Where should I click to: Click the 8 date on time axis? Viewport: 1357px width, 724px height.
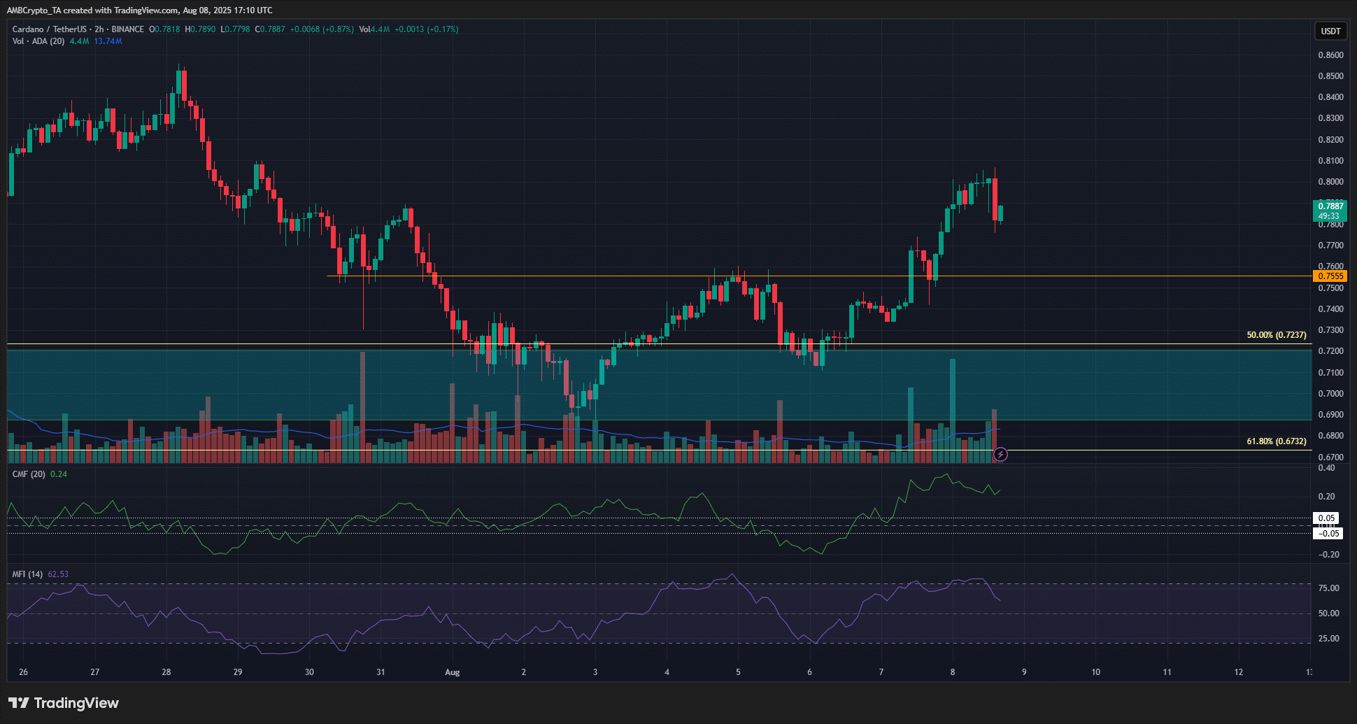pyautogui.click(x=952, y=672)
